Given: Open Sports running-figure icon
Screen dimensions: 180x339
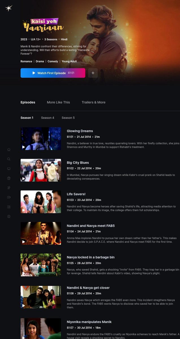Looking at the screenshot, I should coord(9,188).
